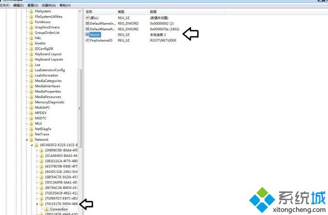Select the LsaExtensionConfig key

tap(50, 70)
